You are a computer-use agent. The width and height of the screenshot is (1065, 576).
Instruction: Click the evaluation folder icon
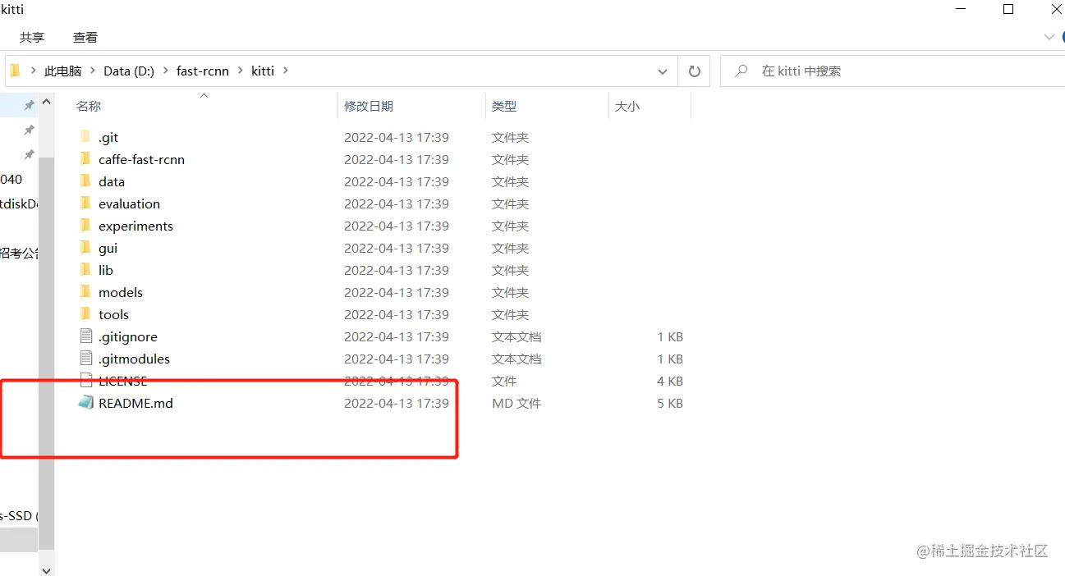[85, 203]
